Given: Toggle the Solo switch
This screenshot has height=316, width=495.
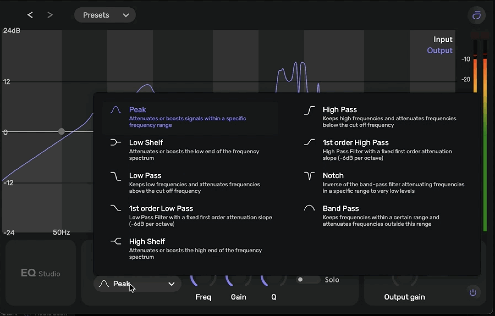Looking at the screenshot, I should click(x=308, y=280).
